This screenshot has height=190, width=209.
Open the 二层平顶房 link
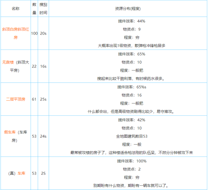tap(16, 99)
